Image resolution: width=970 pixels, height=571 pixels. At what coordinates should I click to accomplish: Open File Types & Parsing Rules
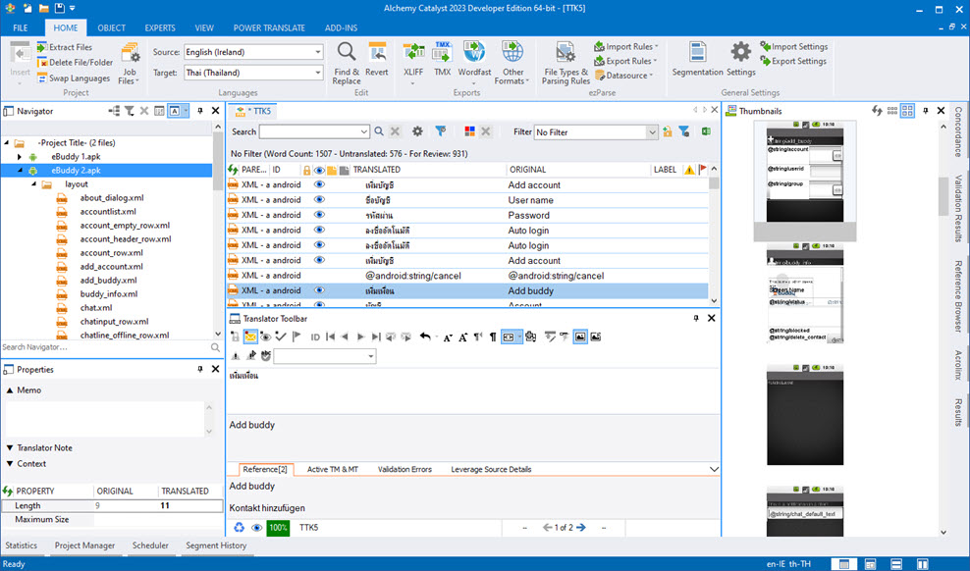pyautogui.click(x=566, y=64)
